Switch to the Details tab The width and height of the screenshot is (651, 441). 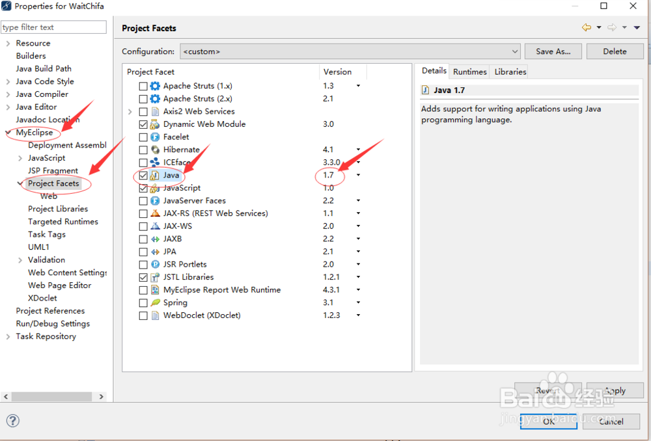point(434,70)
